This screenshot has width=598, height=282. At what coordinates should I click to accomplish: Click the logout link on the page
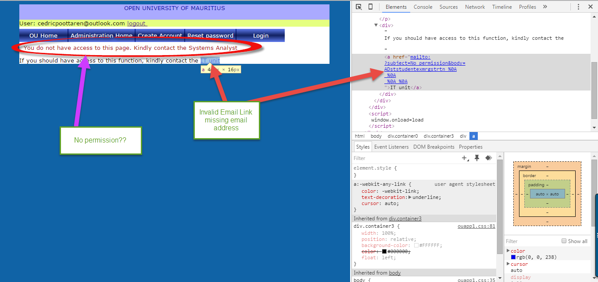coord(137,24)
